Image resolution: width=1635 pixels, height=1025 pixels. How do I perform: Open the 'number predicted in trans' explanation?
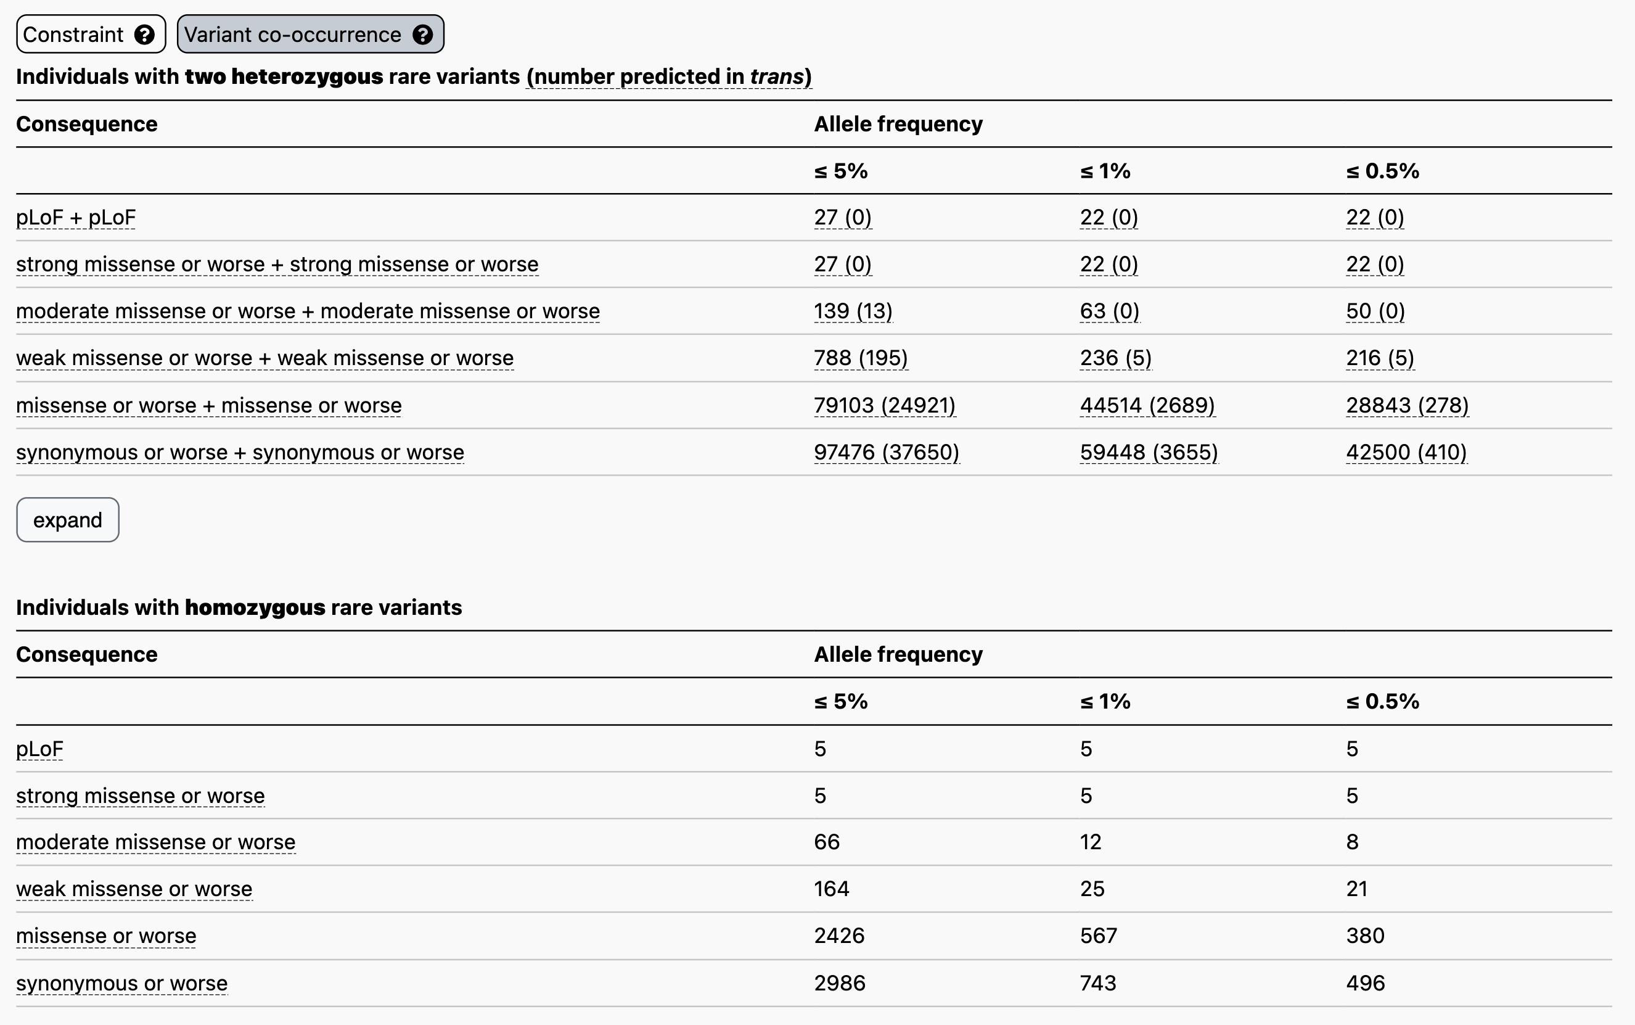point(669,76)
